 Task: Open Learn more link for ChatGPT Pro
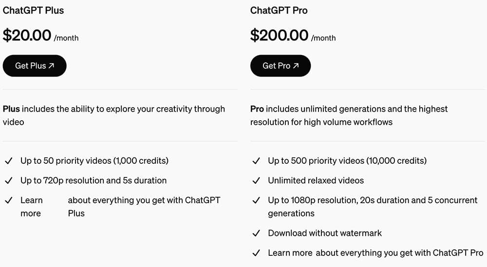pos(290,253)
